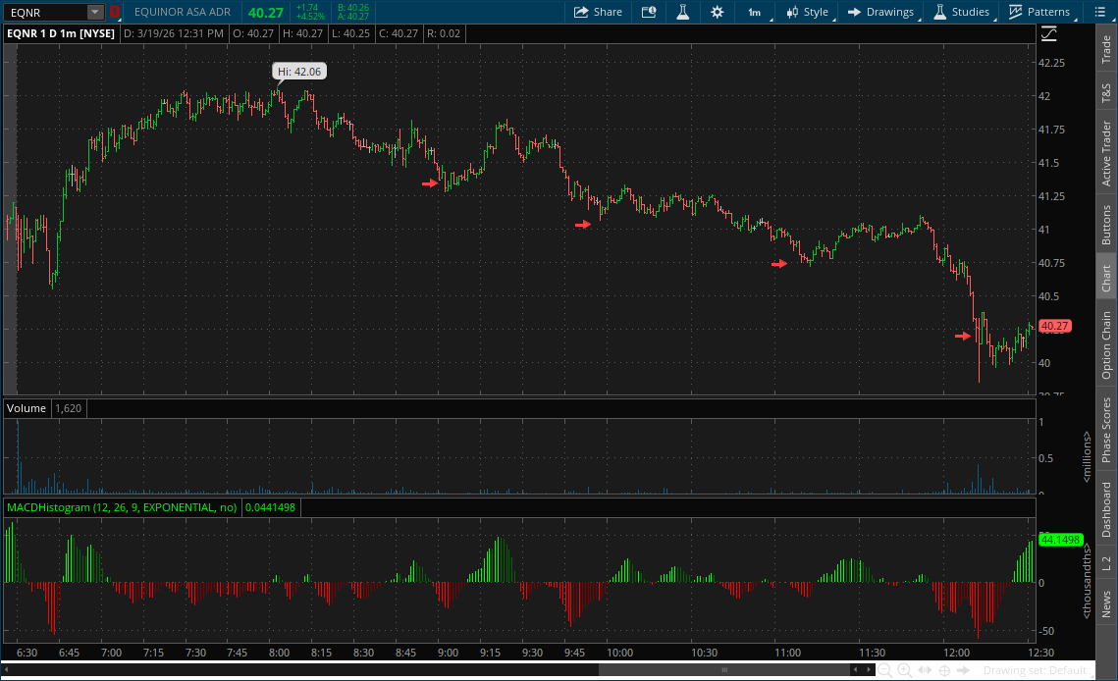1118x681 pixels.
Task: Click the zoom in magnifier icon
Action: [x=905, y=670]
